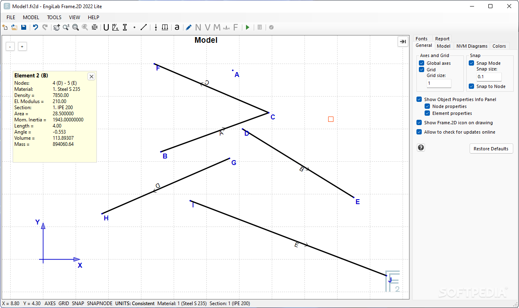Screen dimensions: 519x308
Task: Click the plus zoom-in button
Action: tap(22, 46)
